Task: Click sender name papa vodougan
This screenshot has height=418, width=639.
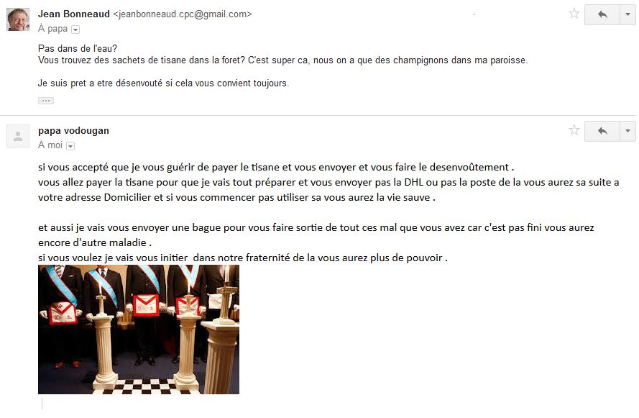Action: coord(73,130)
